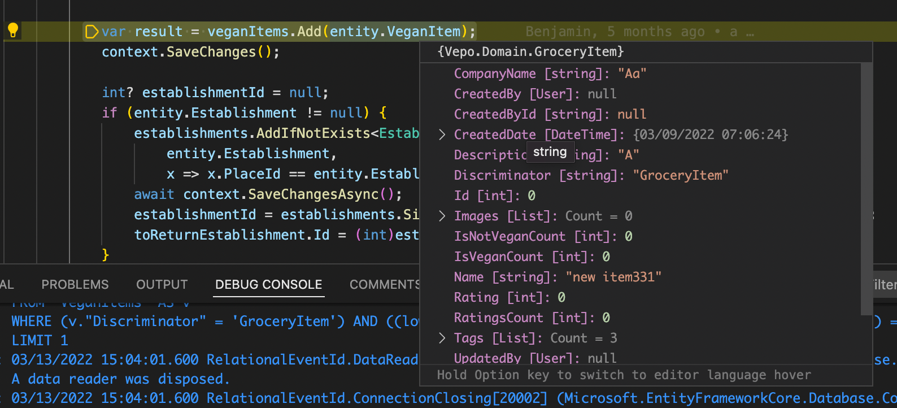Click the {Vepo.Domain.GroceryItem} header
Viewport: 897px width, 408px height.
530,52
